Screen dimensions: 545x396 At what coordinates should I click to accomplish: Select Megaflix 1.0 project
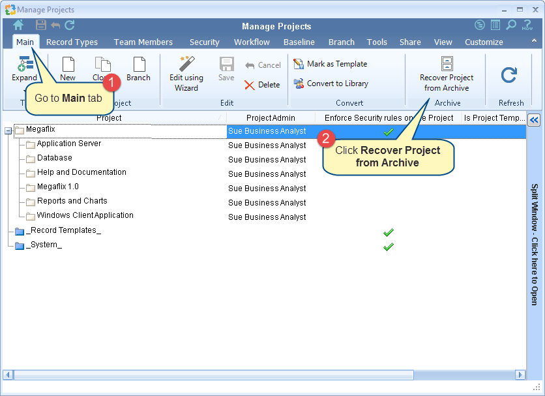[x=58, y=187]
